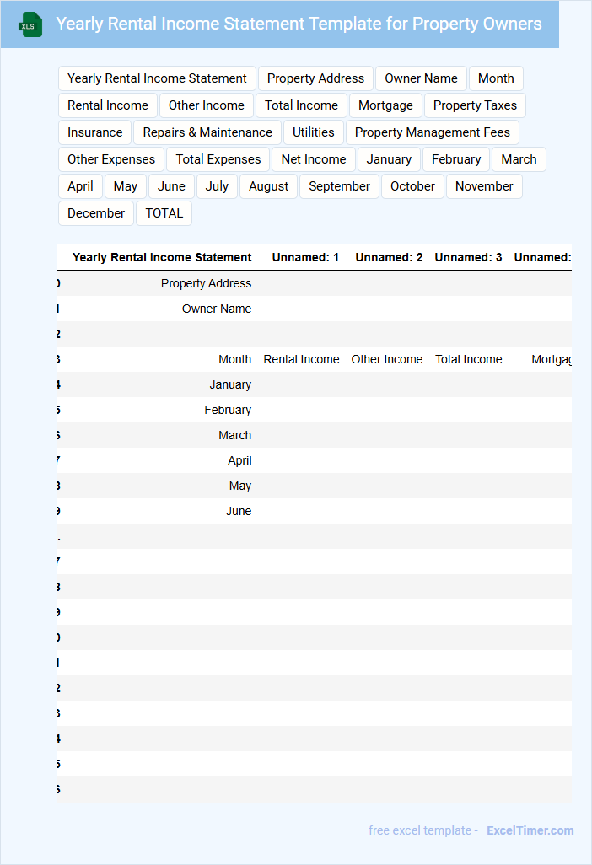Click the Total Income table cell
Screen dimensions: 592x865
(x=468, y=360)
